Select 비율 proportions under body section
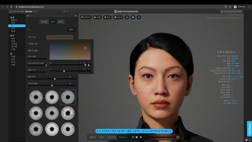252x142 pixels. coord(13,57)
